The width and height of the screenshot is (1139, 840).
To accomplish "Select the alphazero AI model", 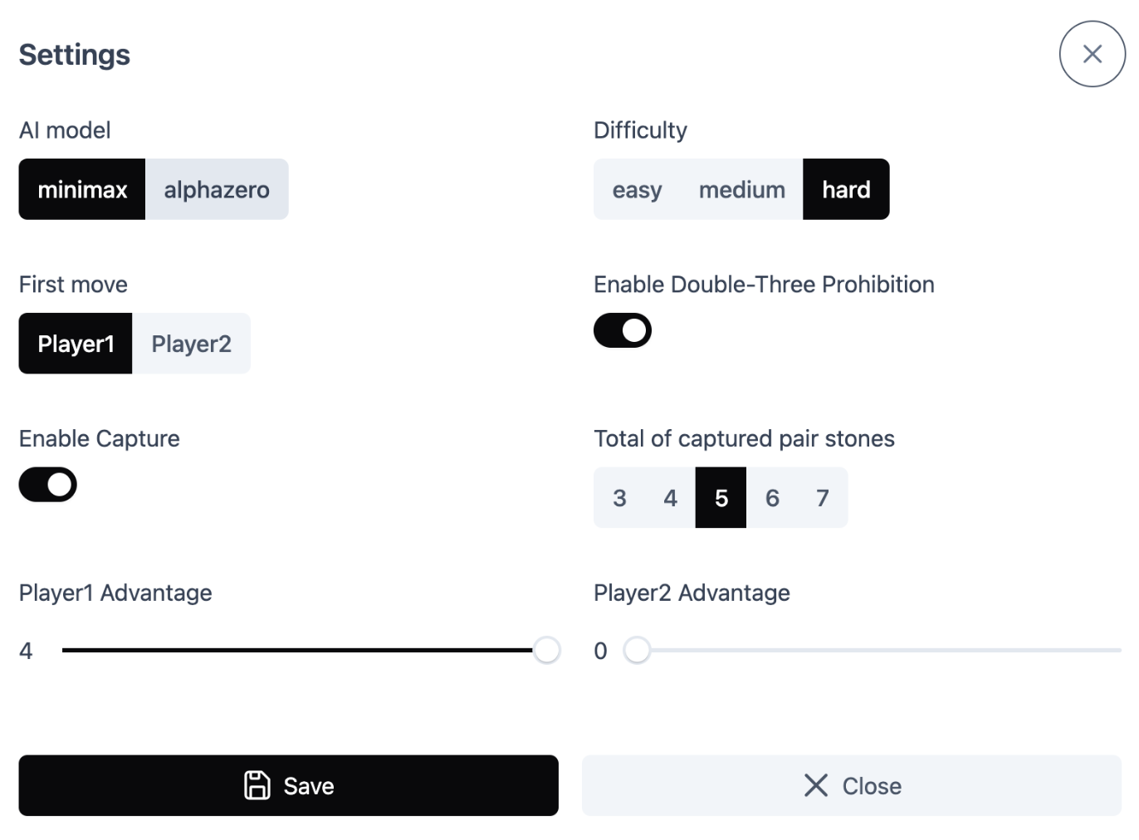I will [x=217, y=189].
